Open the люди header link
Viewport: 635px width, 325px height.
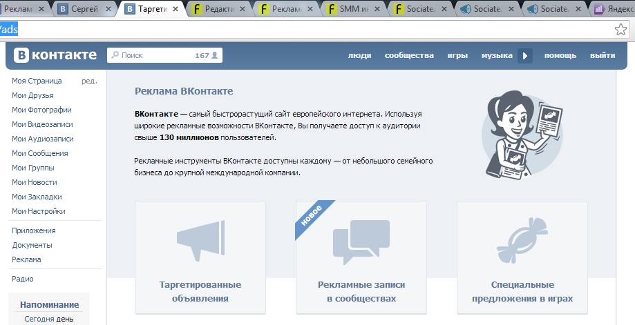click(359, 55)
